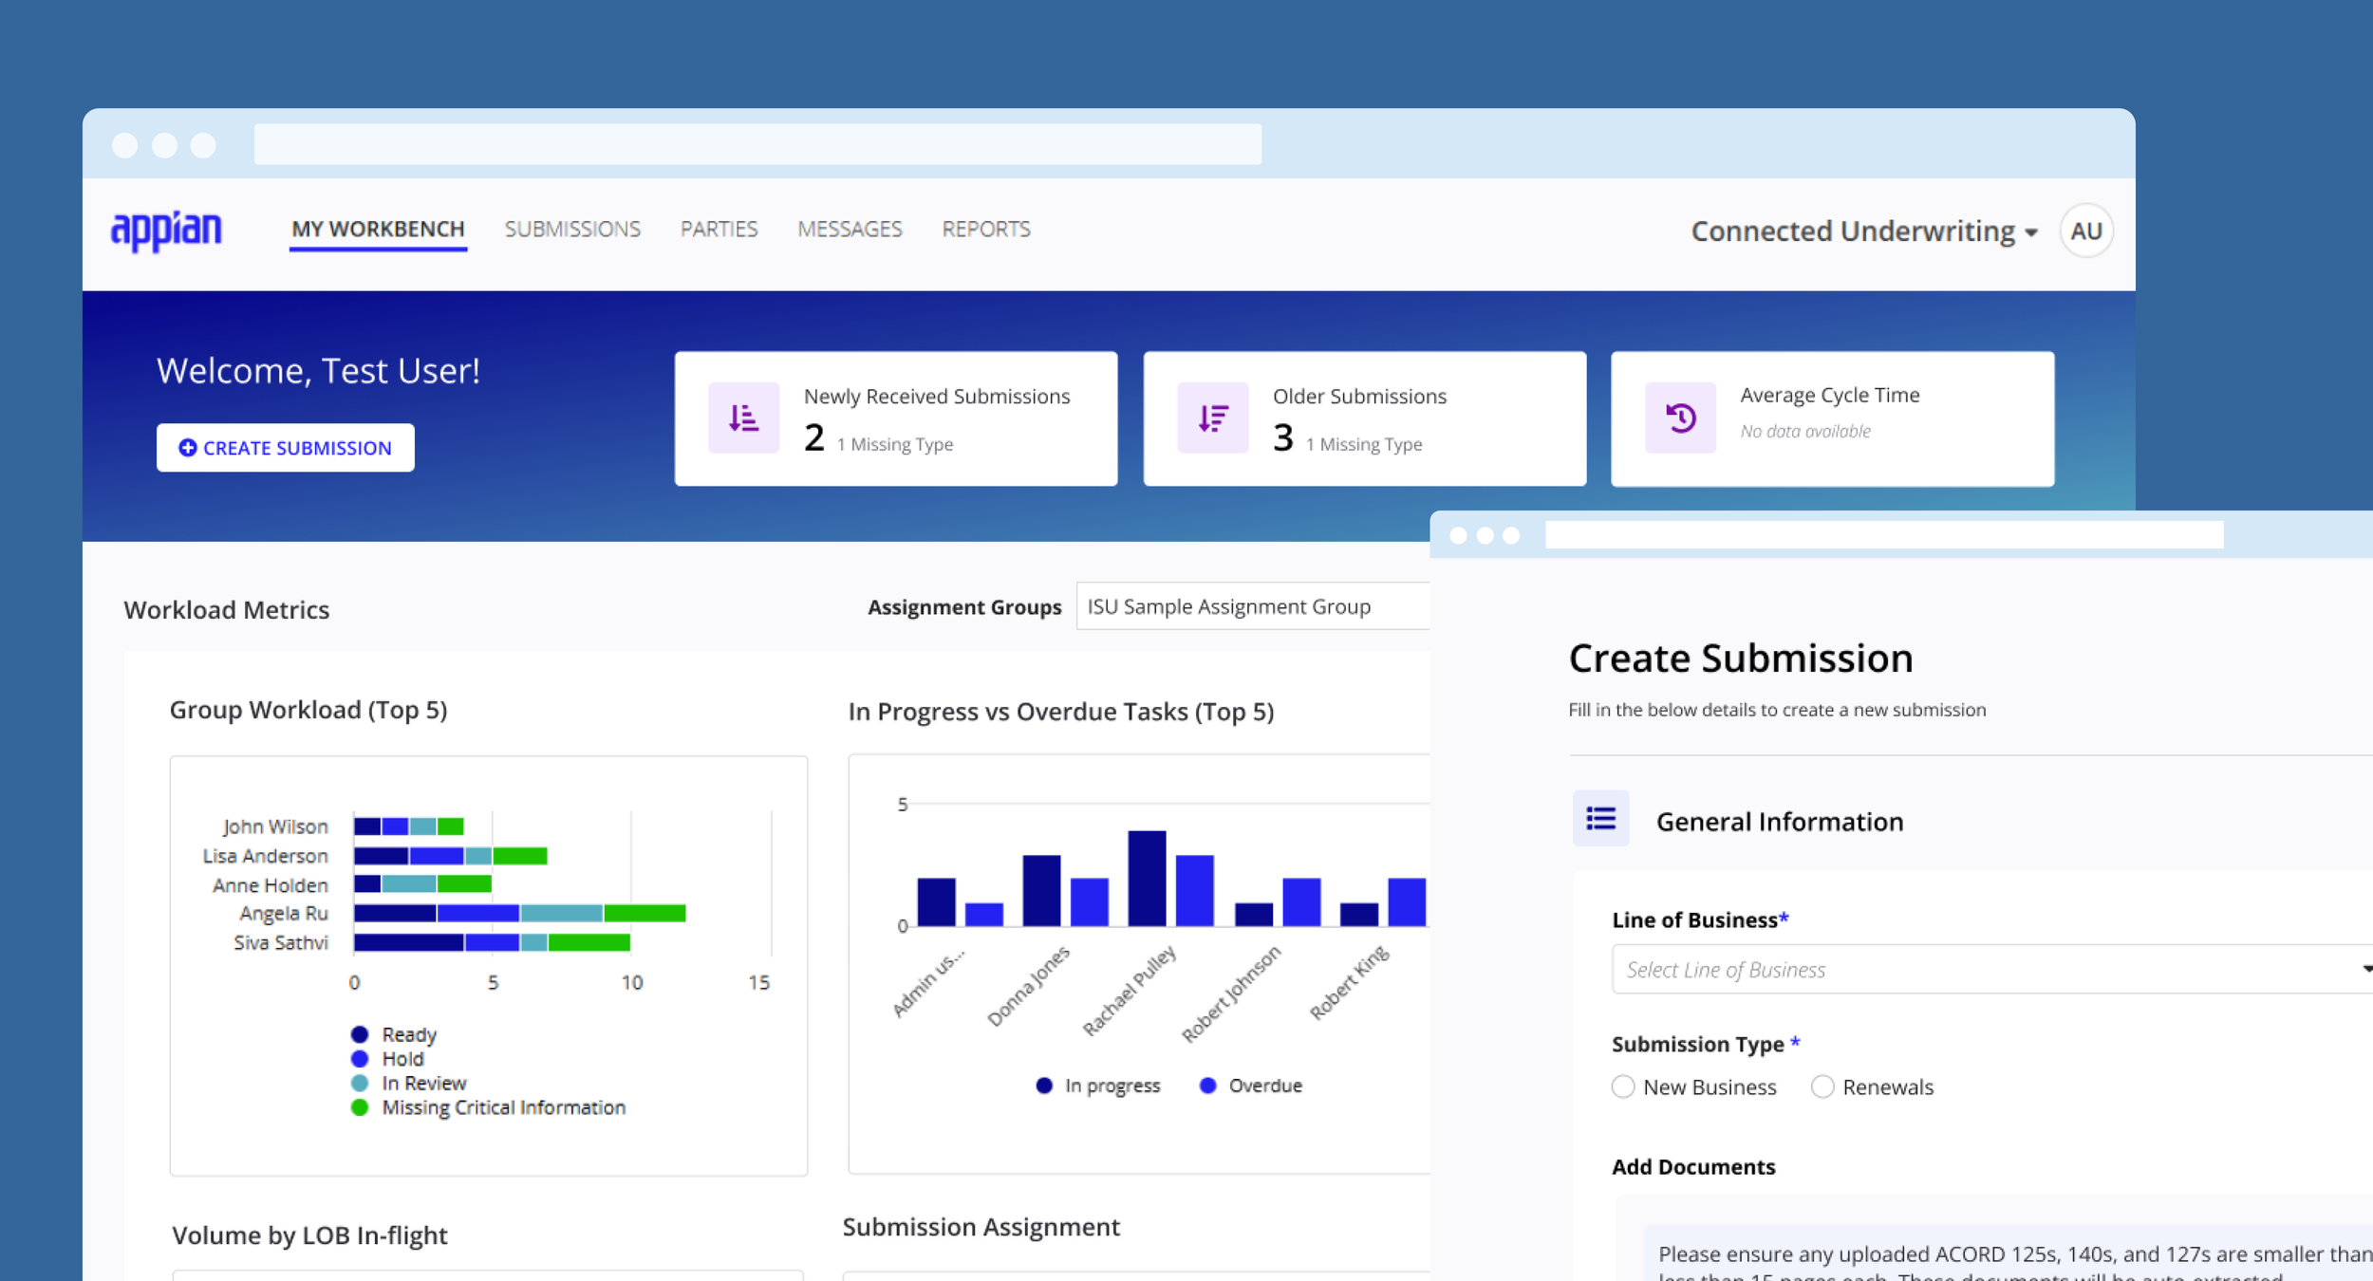Click the Newly Received Submissions sort icon

pyautogui.click(x=743, y=418)
